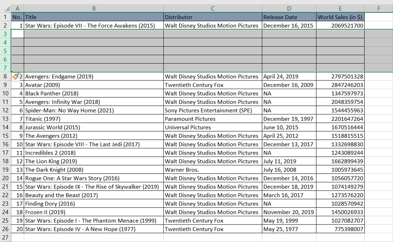Viewport: 393px width, 242px height.
Task: Select column F header
Action: coord(379,9)
